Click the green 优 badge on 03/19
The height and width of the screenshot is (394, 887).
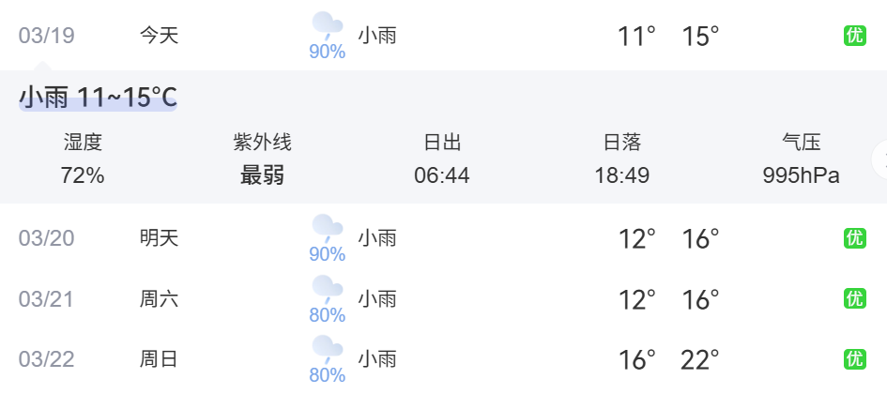pyautogui.click(x=854, y=36)
